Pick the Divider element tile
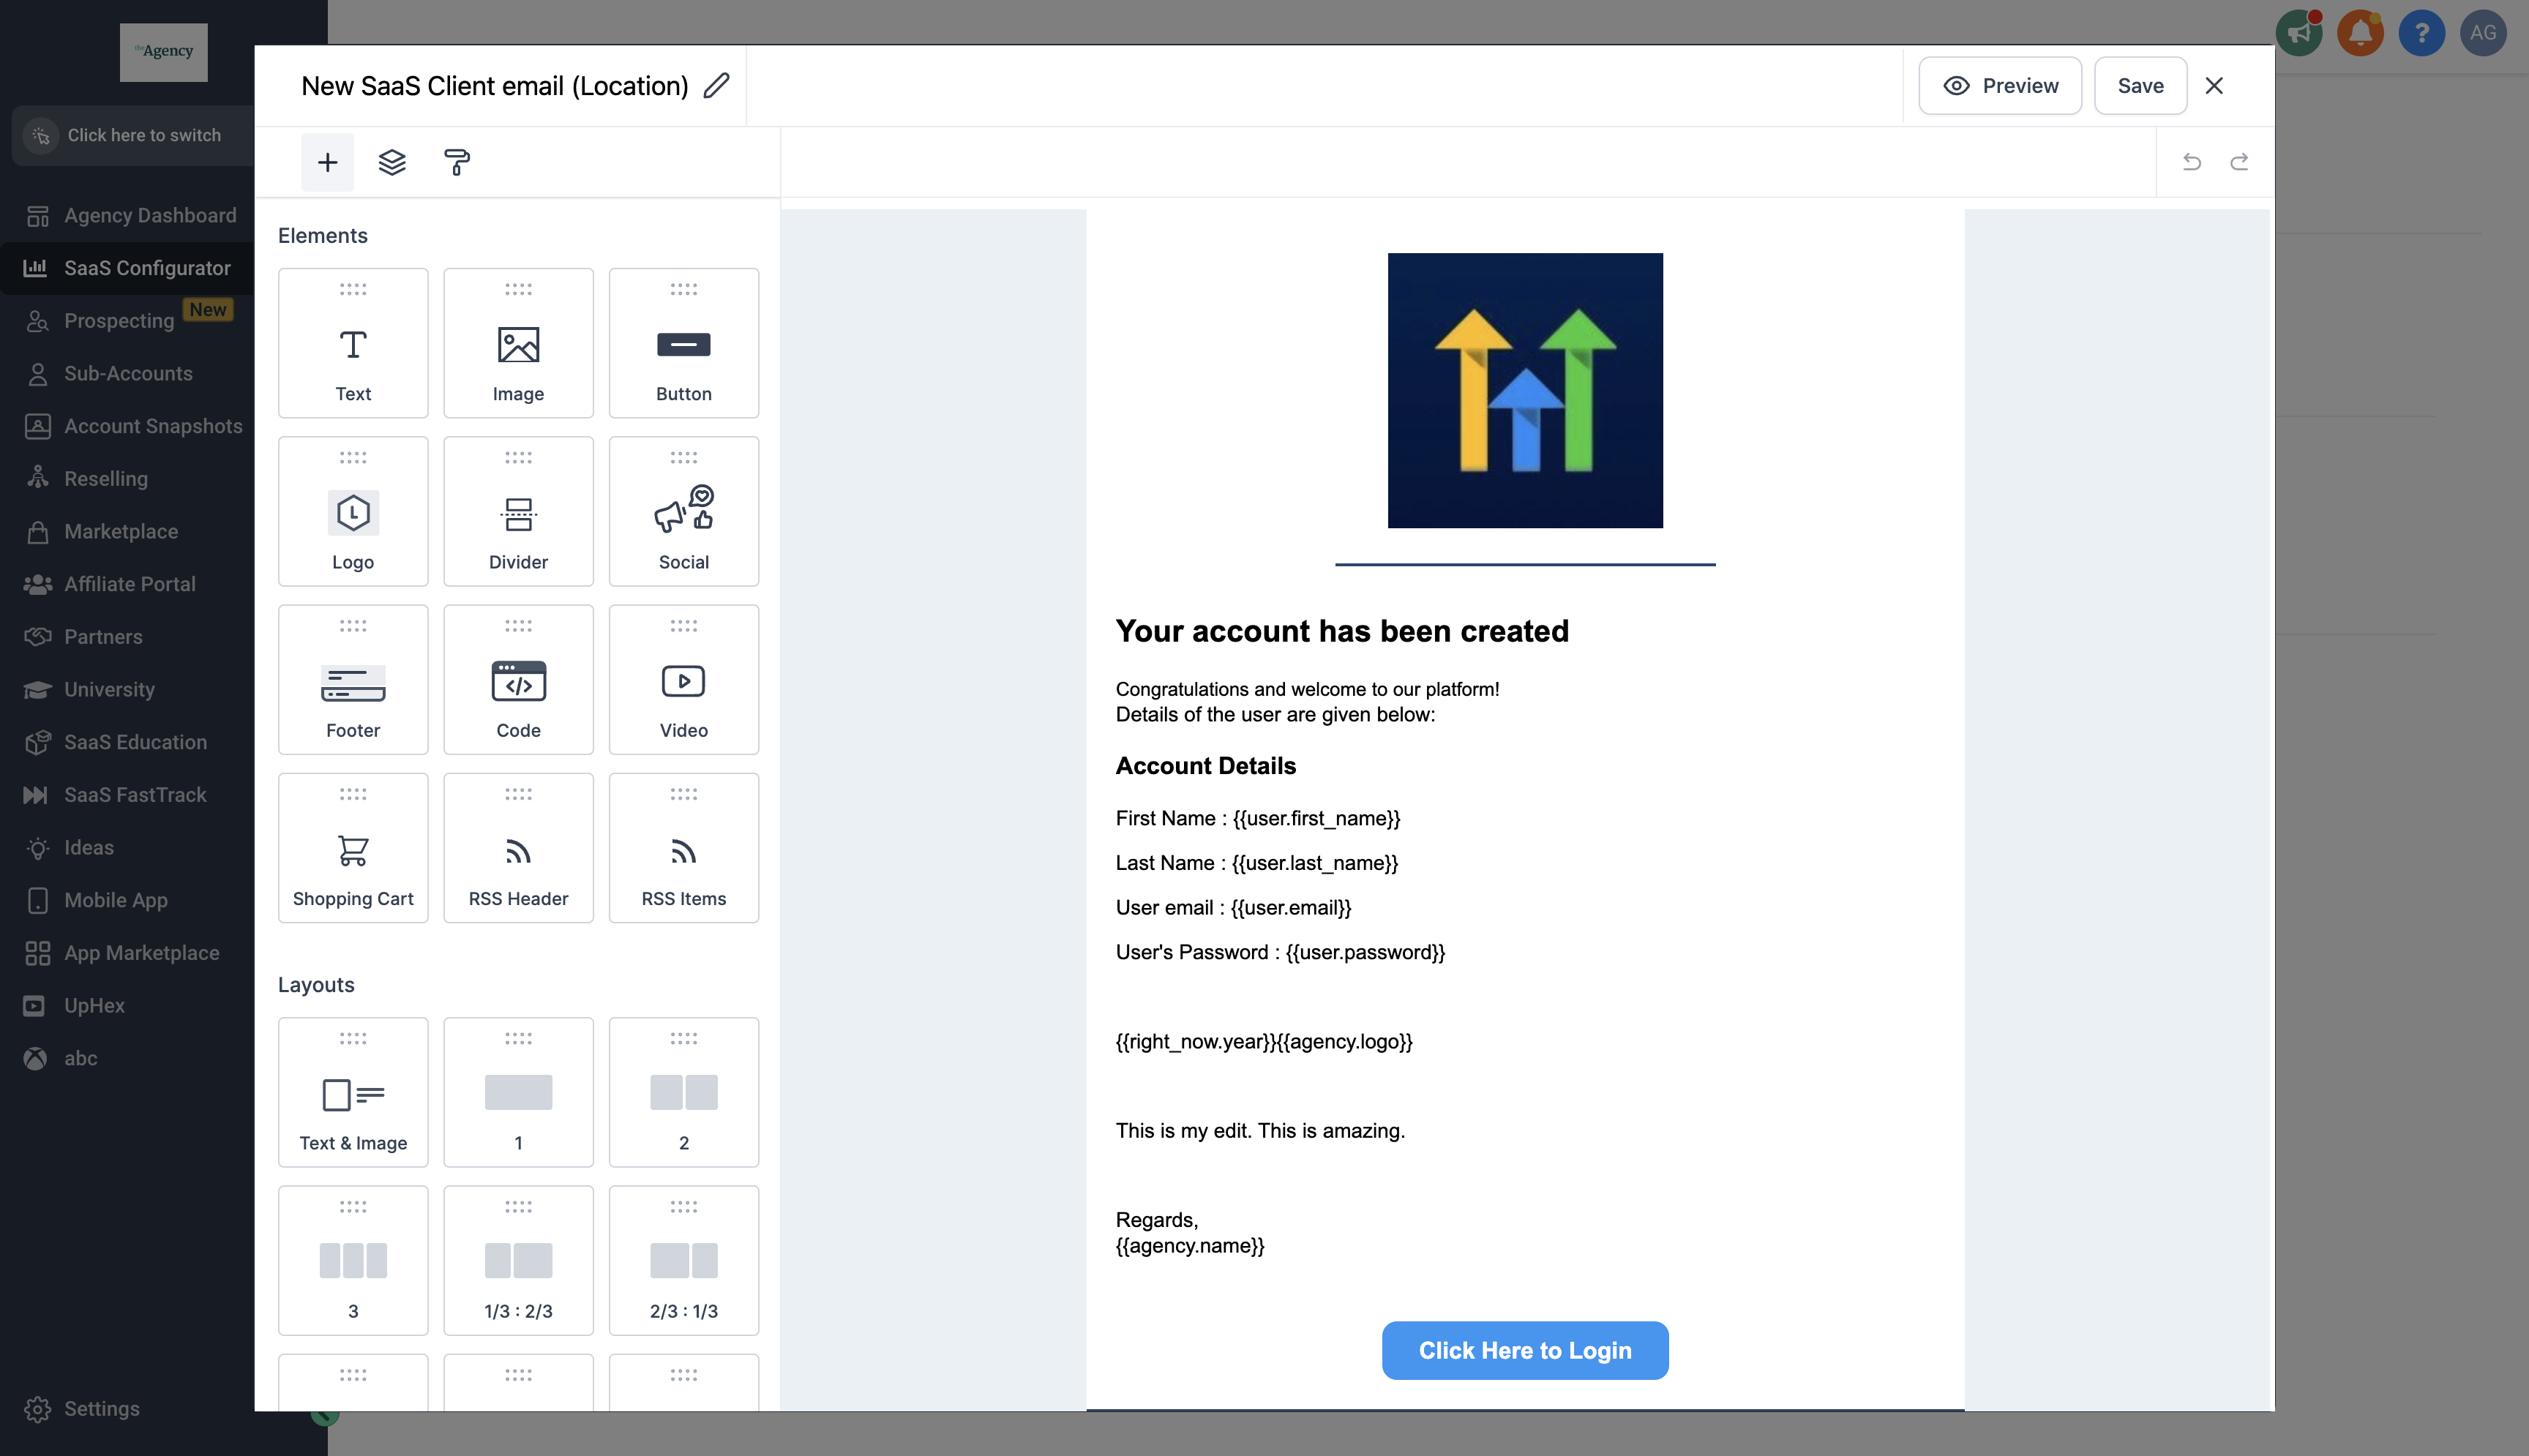Screen dimensions: 2529x1456 [518, 512]
